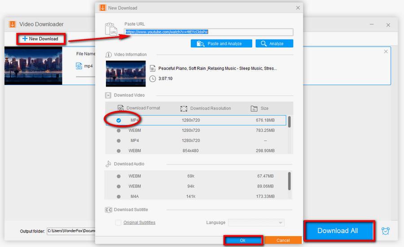The image size is (404, 247).
Task: Click the clock icon next to duration 3:07:10
Action: coord(153,78)
